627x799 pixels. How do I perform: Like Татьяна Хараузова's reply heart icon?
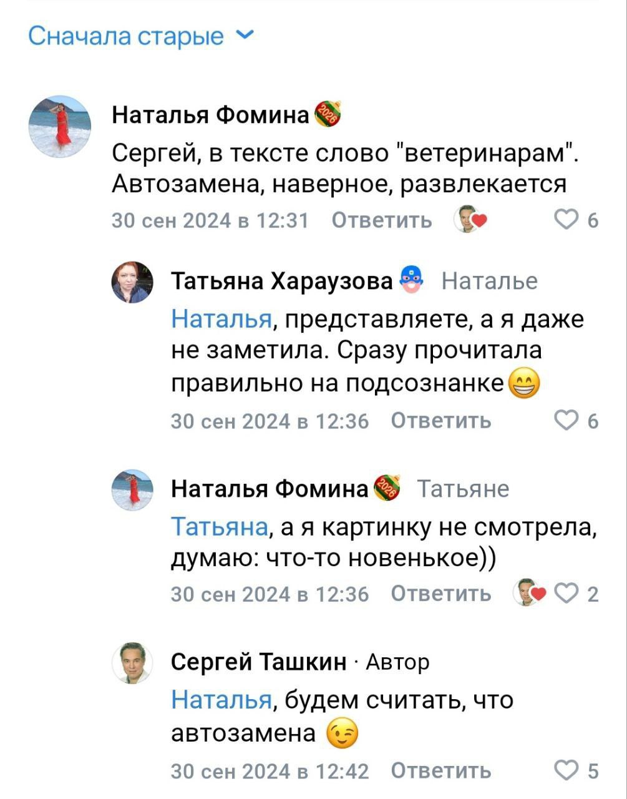pos(566,421)
